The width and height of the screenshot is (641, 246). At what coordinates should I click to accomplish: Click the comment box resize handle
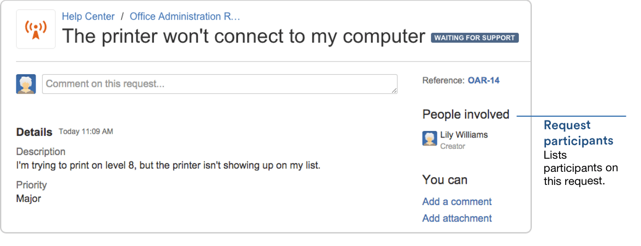coord(394,91)
